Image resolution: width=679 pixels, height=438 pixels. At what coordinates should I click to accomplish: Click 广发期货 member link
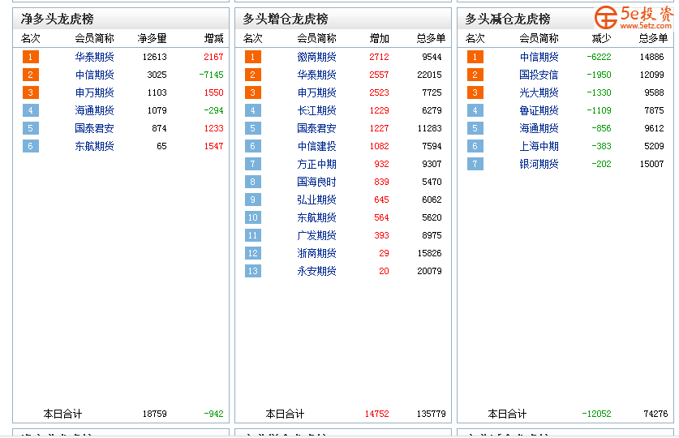[316, 235]
